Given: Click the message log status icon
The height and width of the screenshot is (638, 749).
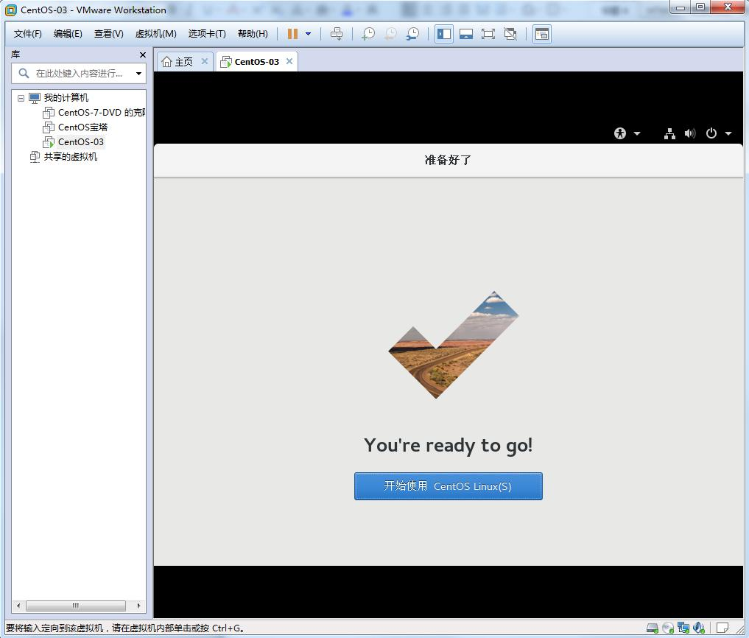Looking at the screenshot, I should pos(722,628).
